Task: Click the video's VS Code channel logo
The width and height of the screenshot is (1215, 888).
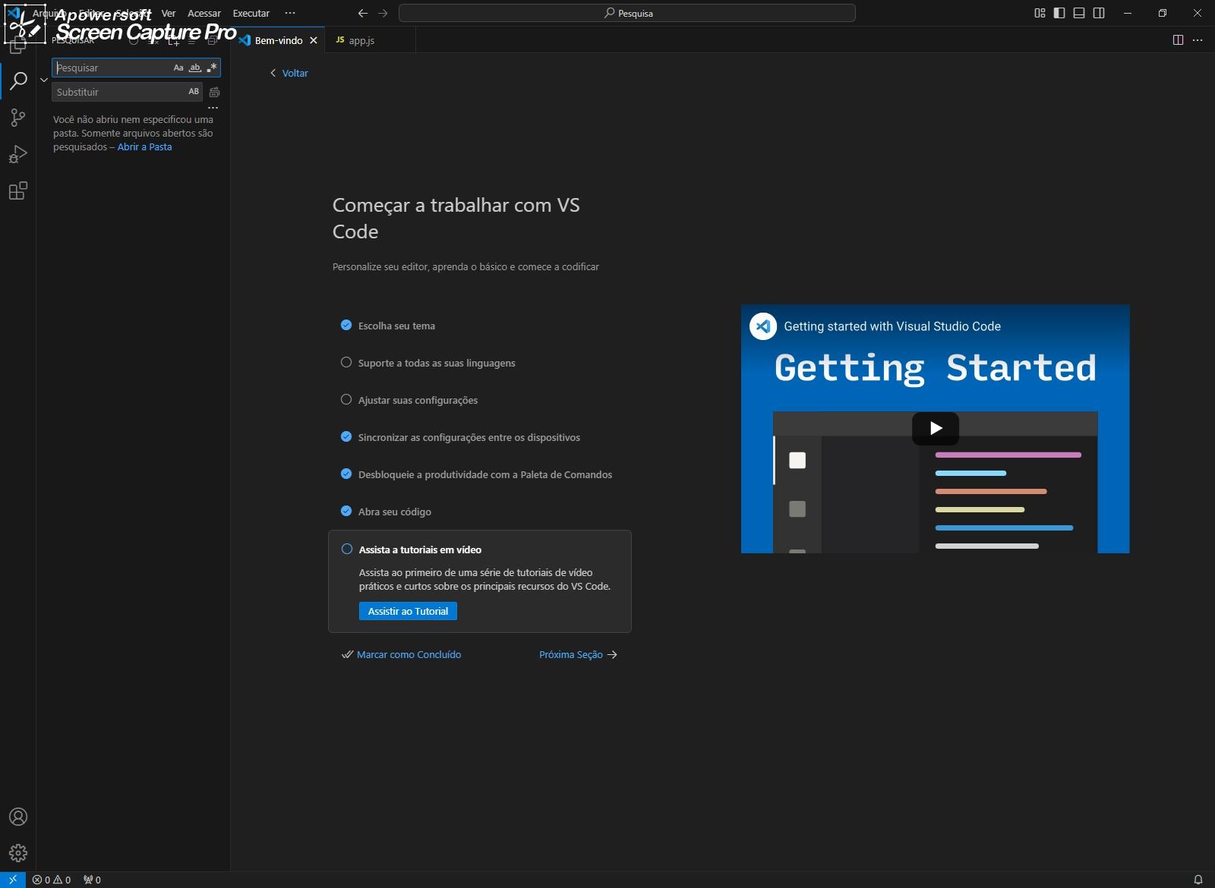Action: pos(763,326)
